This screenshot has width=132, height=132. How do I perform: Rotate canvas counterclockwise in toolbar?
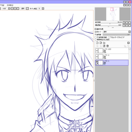12,8
